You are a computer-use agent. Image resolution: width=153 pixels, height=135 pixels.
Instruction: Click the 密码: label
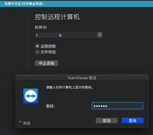(51, 106)
